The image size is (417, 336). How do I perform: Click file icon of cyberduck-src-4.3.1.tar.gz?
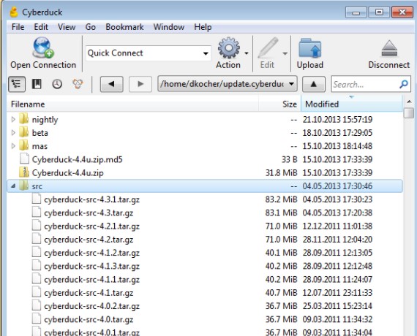(x=37, y=199)
